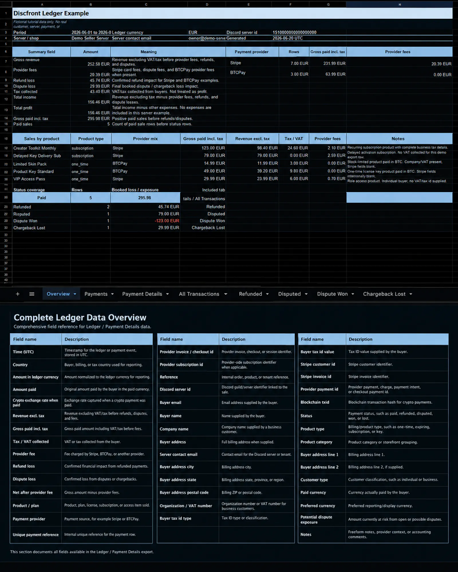Screen dimensions: 458x572
Task: Open the Refunded included tab link cell
Action: click(x=216, y=207)
